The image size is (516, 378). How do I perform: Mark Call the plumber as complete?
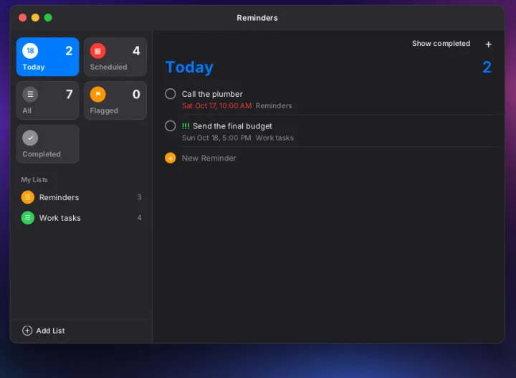tap(170, 94)
